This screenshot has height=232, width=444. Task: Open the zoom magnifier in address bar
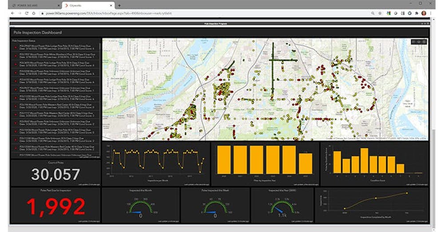click(x=373, y=13)
